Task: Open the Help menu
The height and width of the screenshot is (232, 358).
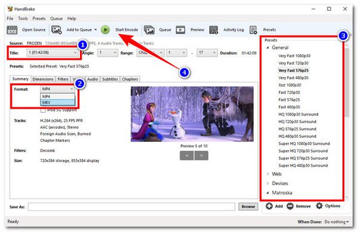Action: 72,18
